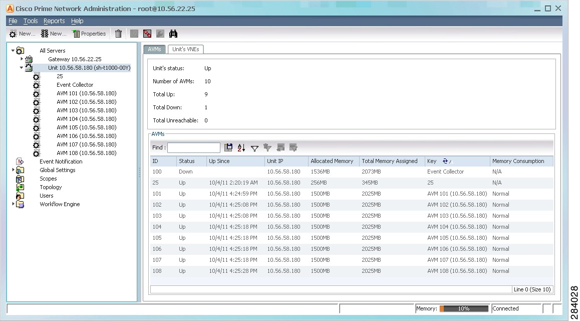The height and width of the screenshot is (321, 580).
Task: Sort table by Unit IP column header
Action: point(286,161)
